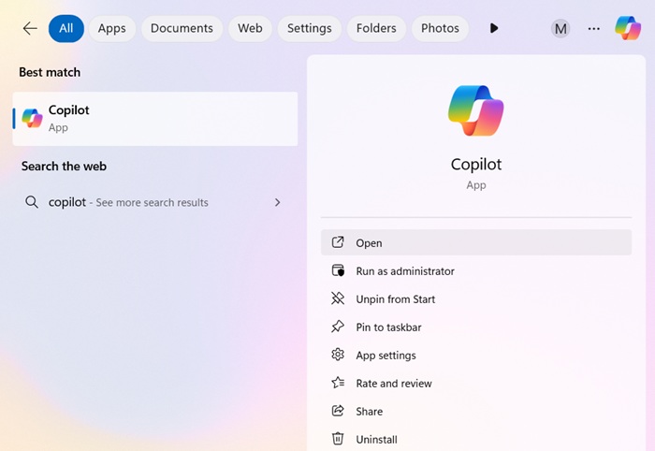
Task: Switch to the Folders filter tab
Action: 376,28
